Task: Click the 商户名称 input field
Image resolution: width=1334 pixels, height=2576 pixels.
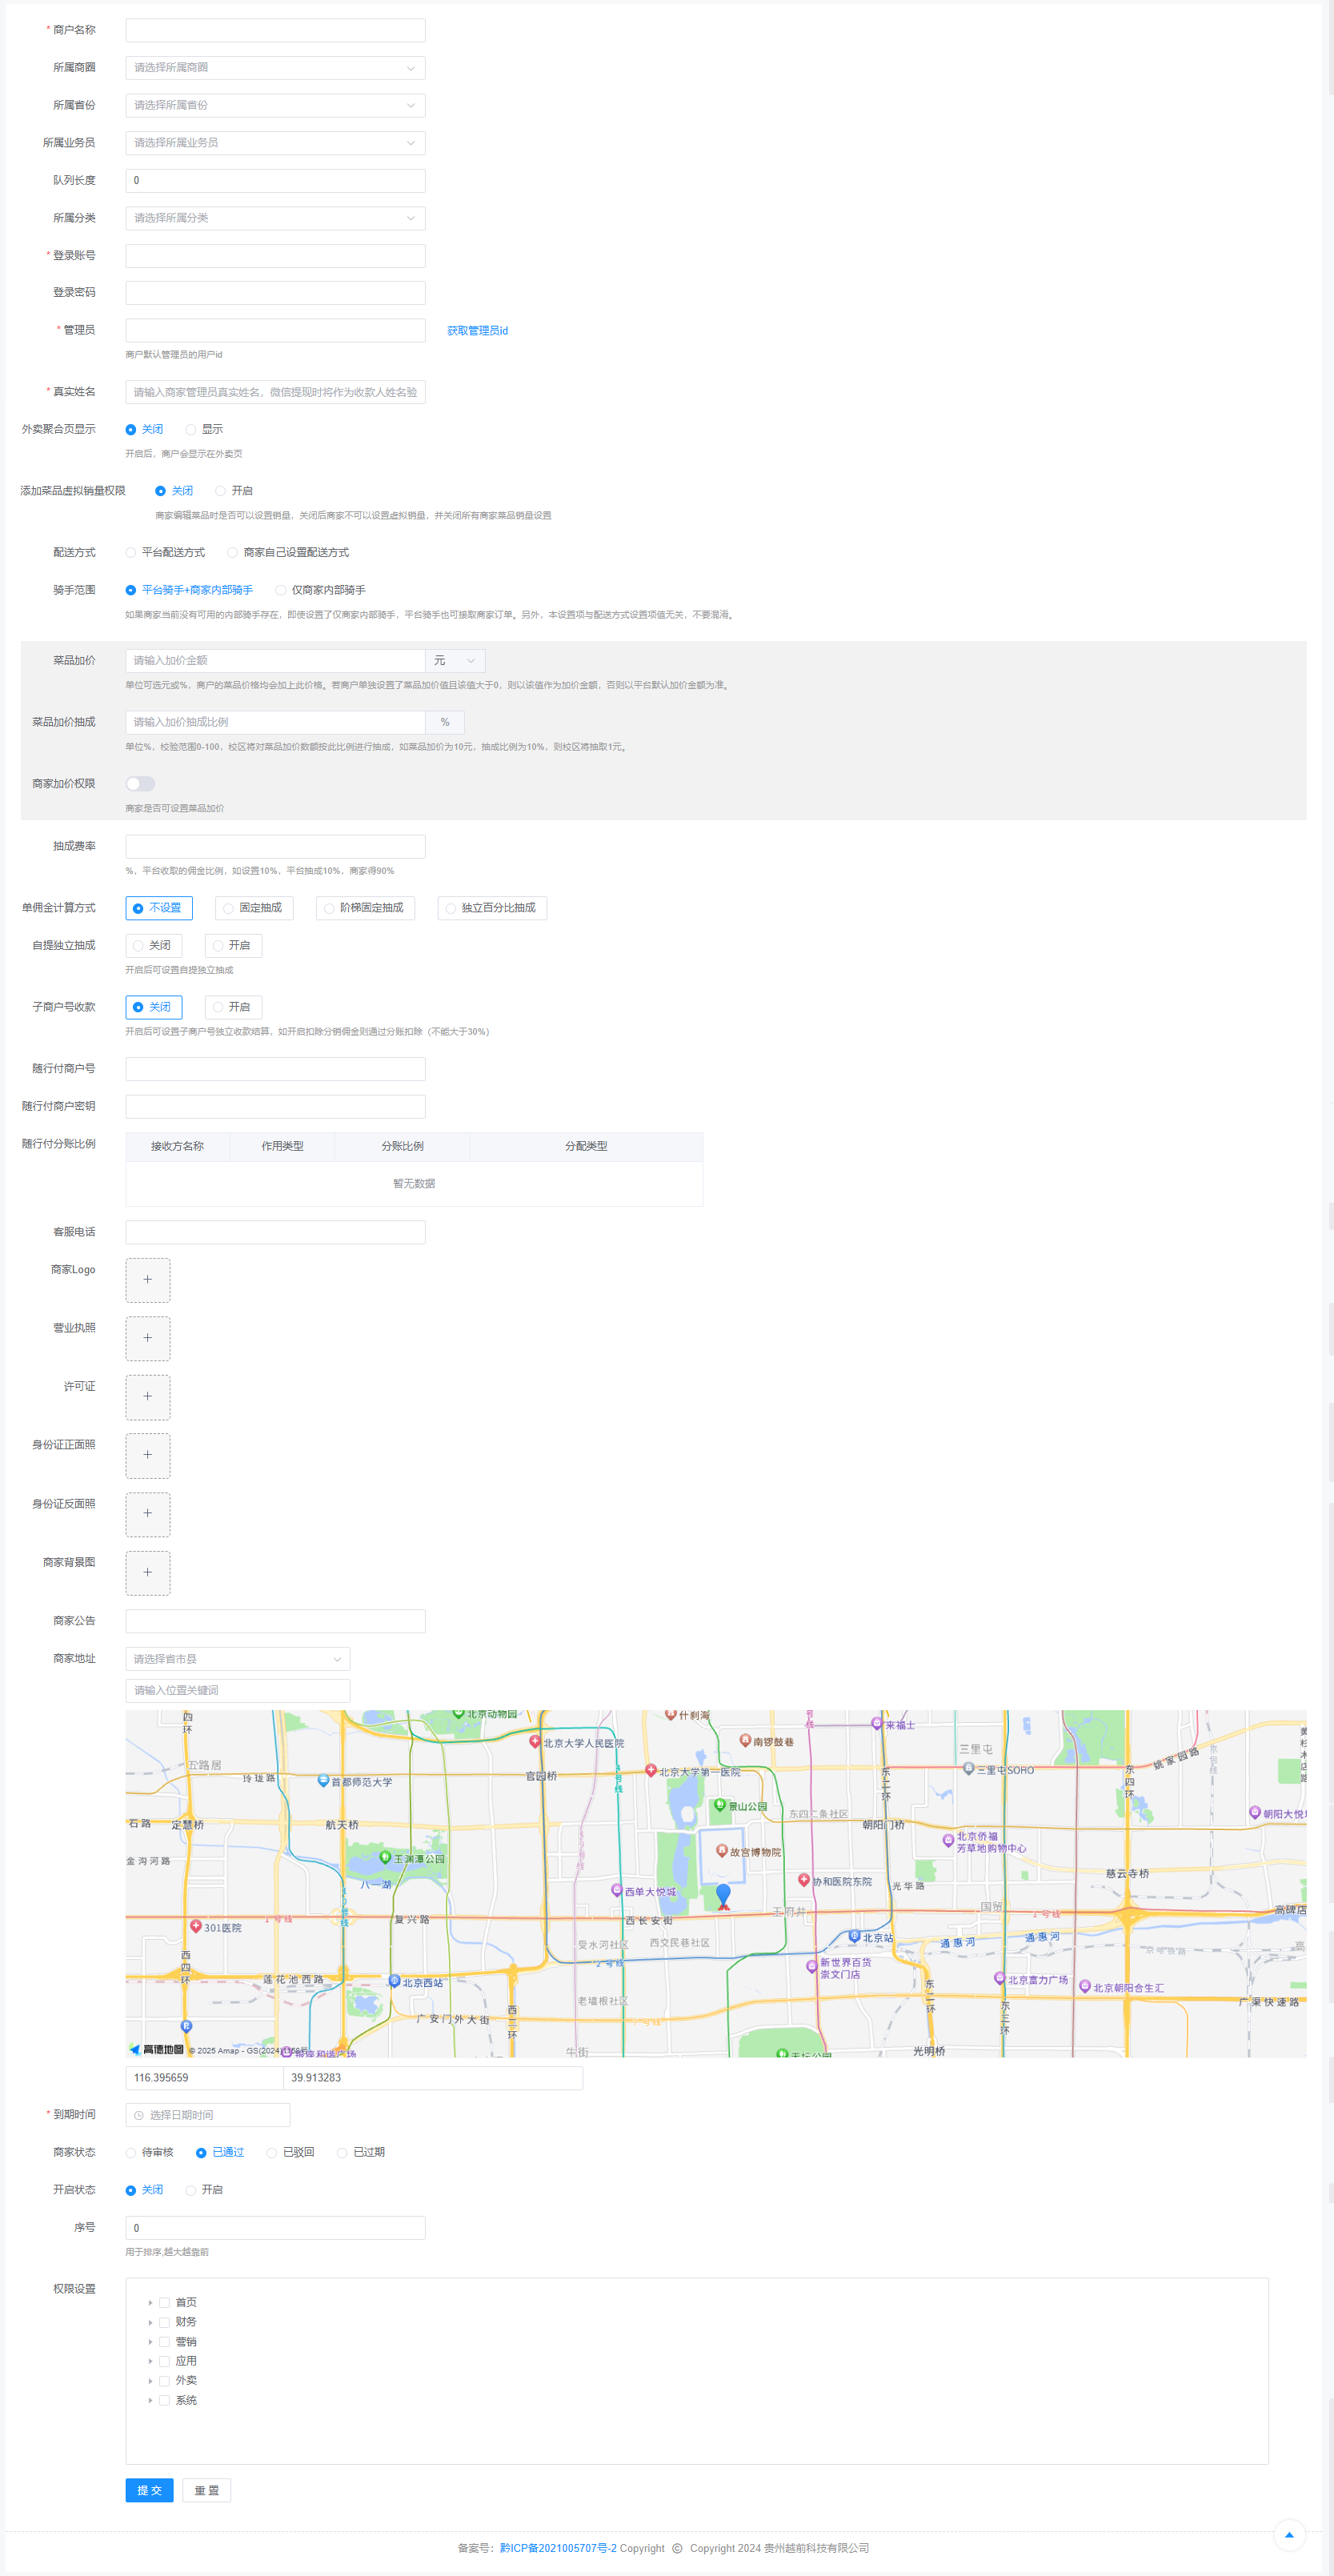Action: click(x=275, y=30)
